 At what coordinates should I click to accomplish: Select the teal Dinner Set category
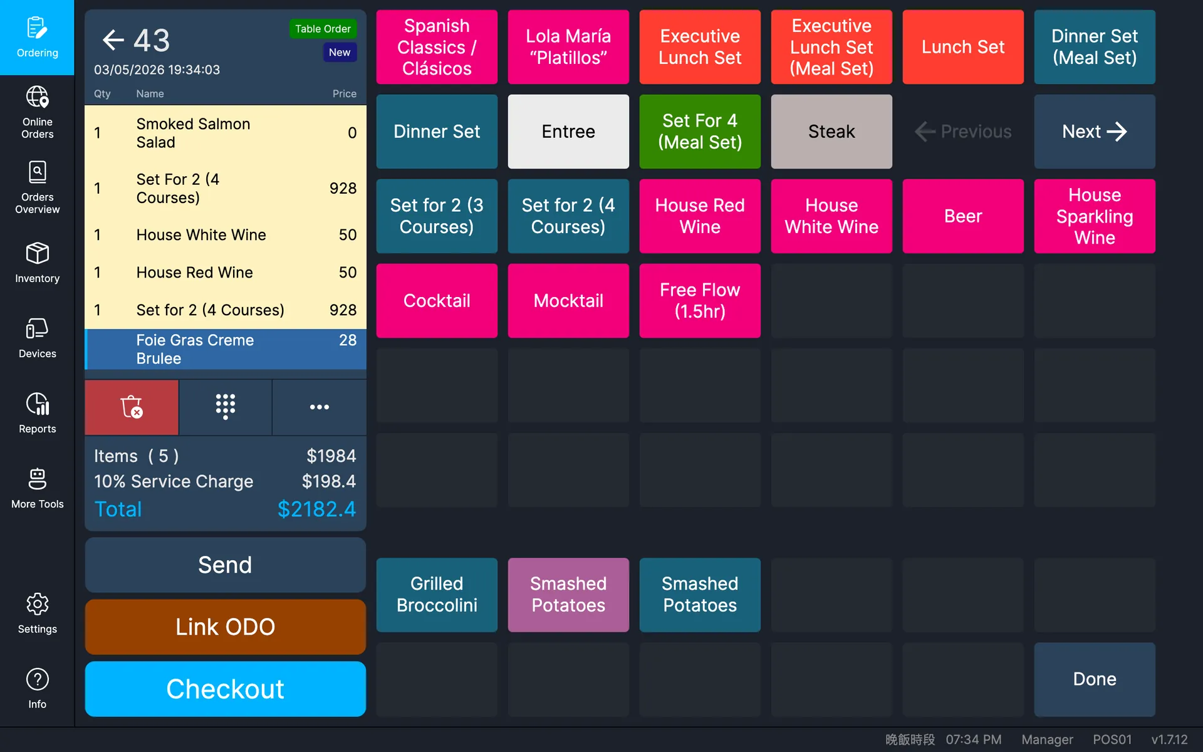coord(437,132)
